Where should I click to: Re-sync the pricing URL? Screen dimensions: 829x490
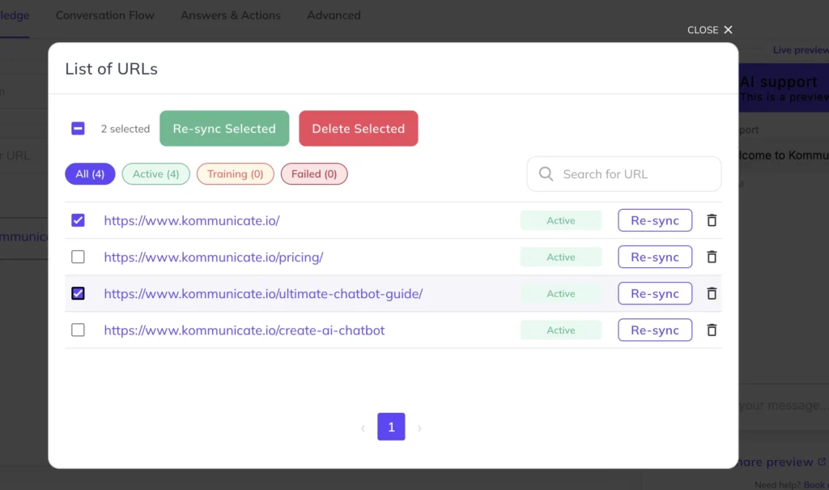[655, 257]
